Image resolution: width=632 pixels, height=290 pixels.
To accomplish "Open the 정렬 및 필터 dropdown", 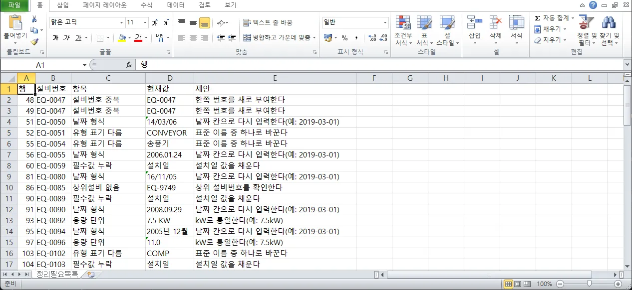I will (x=587, y=31).
